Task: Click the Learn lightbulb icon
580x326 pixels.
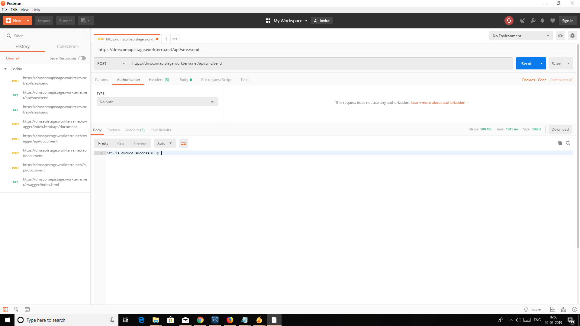Action: (526, 309)
